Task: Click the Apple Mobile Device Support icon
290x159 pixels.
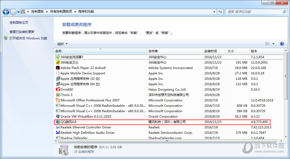Action: [58, 73]
